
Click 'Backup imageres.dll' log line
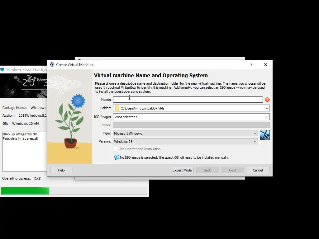20,134
